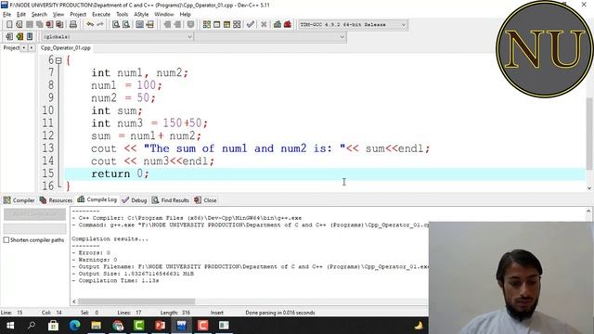The width and height of the screenshot is (594, 334).
Task: Open the Window menu
Action: [164, 15]
